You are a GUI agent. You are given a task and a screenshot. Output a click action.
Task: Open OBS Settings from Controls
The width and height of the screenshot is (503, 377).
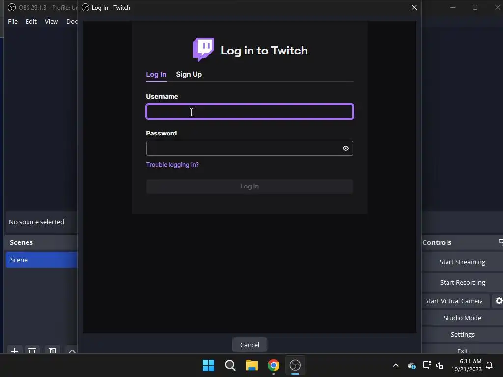[x=462, y=334]
